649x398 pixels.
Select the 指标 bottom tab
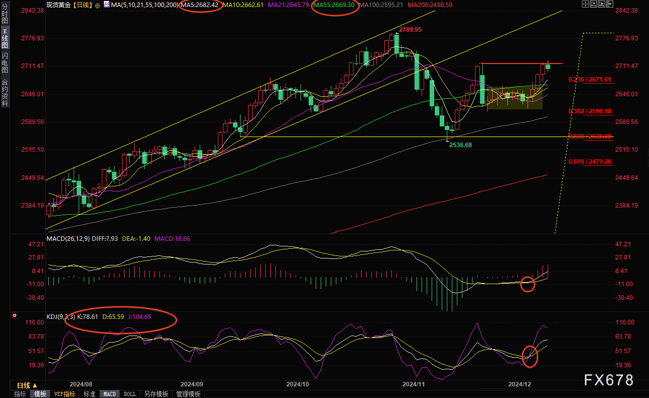[x=20, y=394]
